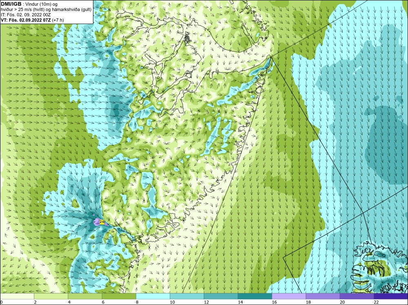Click the purple strong-wind patch beside the 26 label

[97, 222]
